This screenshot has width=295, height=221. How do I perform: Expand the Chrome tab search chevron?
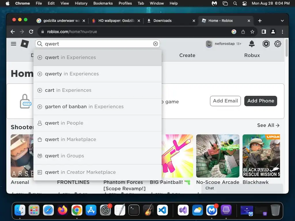282,21
